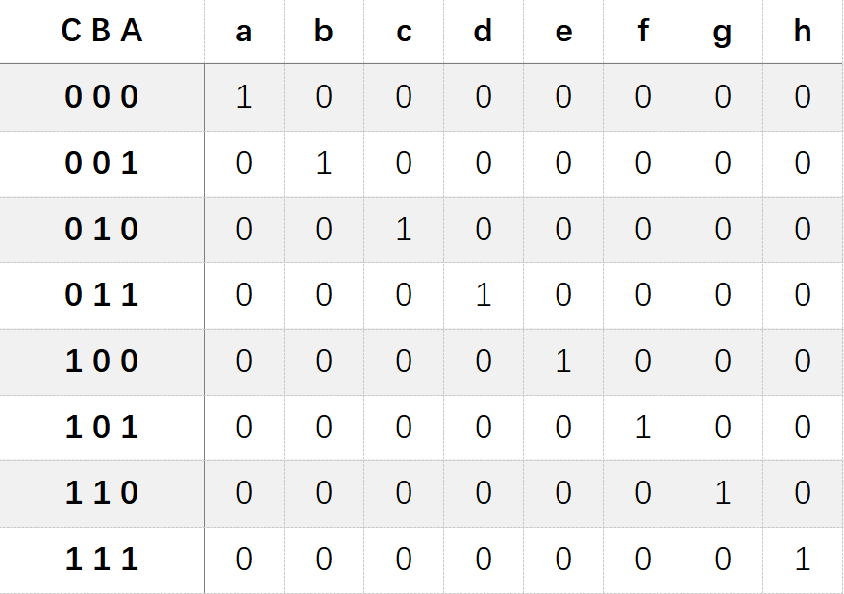Click the 0 0 0 row label

102,97
